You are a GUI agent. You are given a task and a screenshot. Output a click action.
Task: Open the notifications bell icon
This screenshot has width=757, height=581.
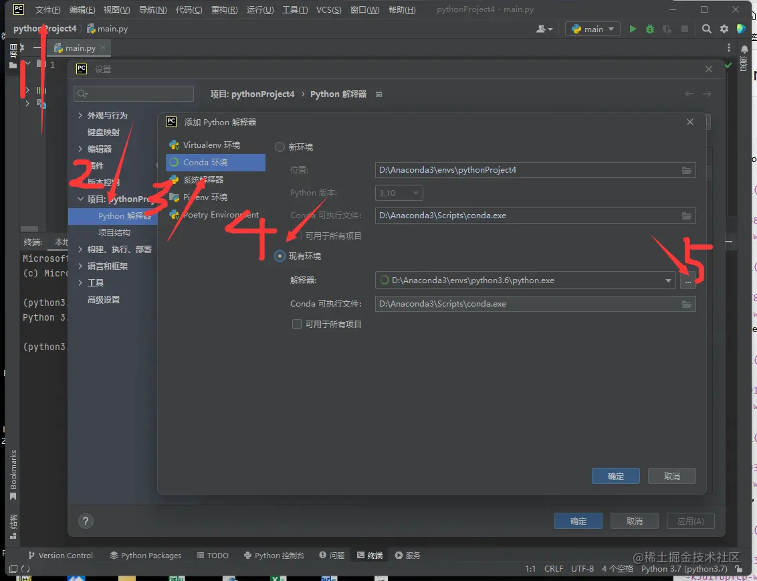744,50
